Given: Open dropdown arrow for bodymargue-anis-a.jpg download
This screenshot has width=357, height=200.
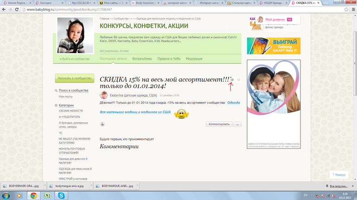Looking at the screenshot, I should click(90, 186).
